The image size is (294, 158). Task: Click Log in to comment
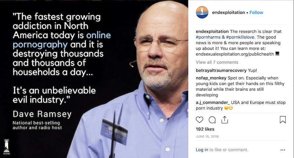202,150
